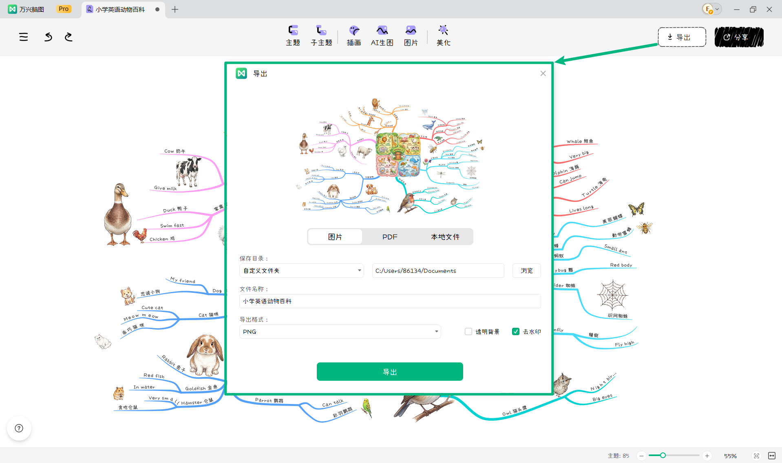Image resolution: width=782 pixels, height=463 pixels.
Task: Click the Pro badge
Action: coord(64,9)
